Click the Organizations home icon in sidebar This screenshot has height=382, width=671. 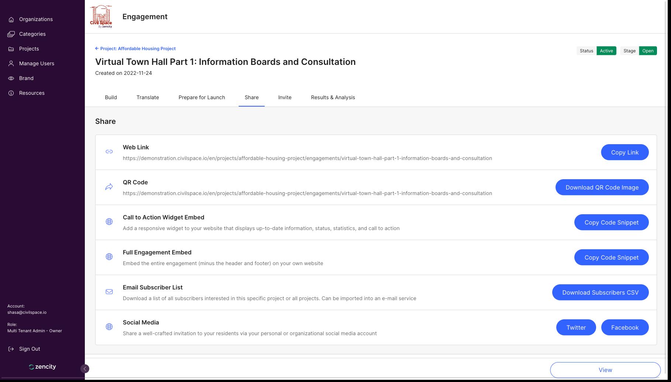pyautogui.click(x=11, y=20)
